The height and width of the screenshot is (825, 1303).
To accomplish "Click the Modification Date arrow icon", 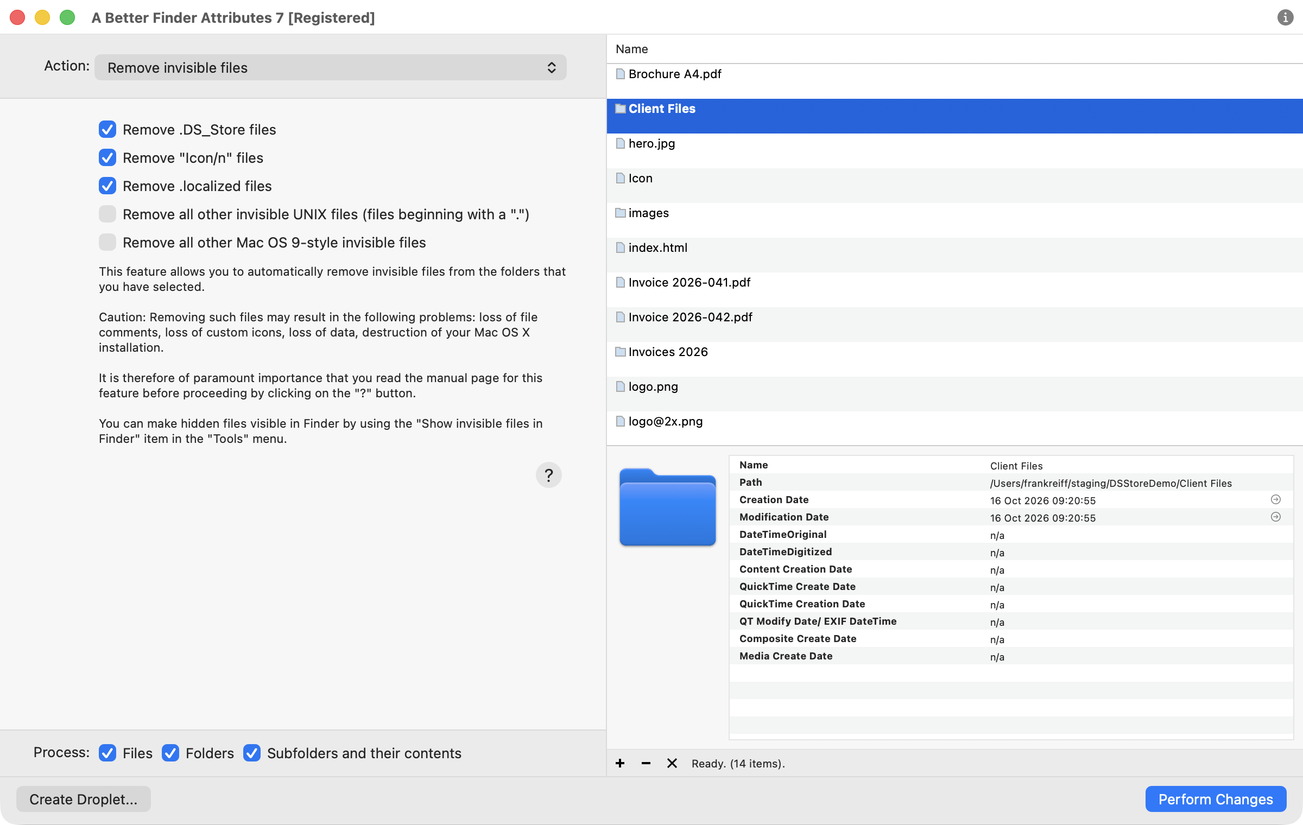I will pos(1276,517).
